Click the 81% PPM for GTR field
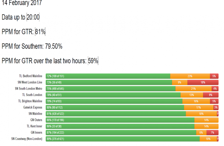 [40, 32]
